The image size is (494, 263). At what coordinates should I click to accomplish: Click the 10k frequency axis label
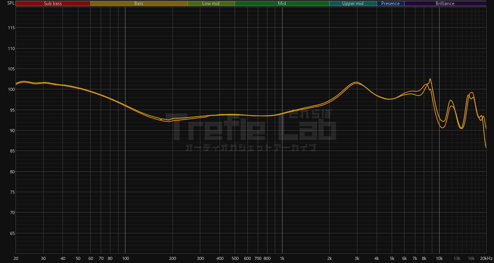(x=439, y=258)
